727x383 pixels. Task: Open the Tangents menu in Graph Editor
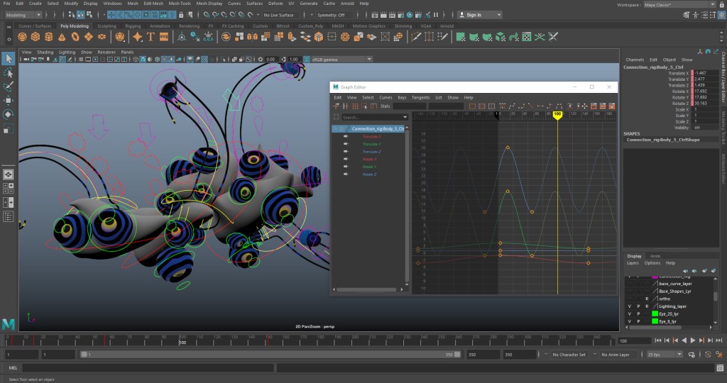[x=420, y=97]
